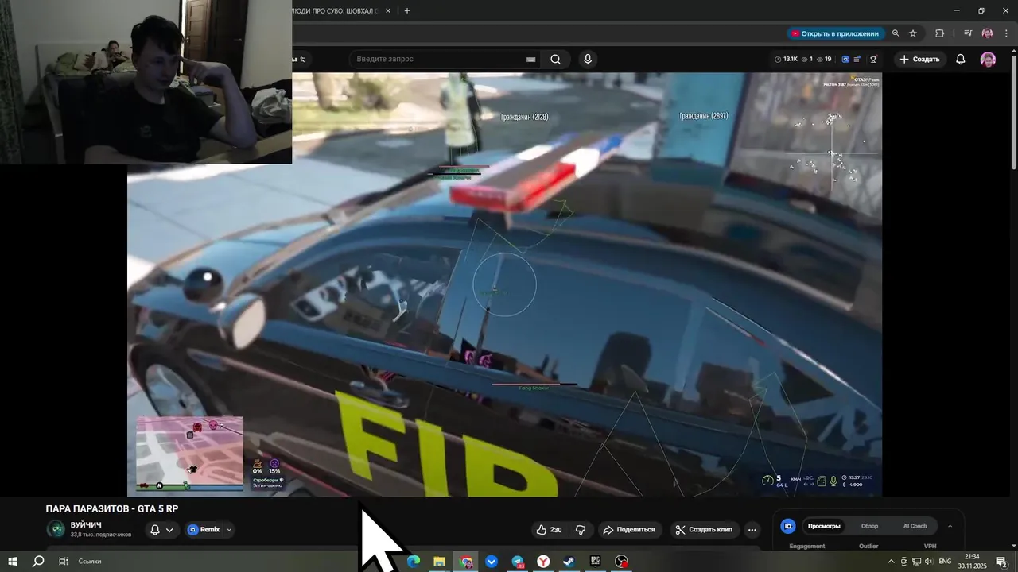
Task: Open Windows taskbar search
Action: pos(37,562)
